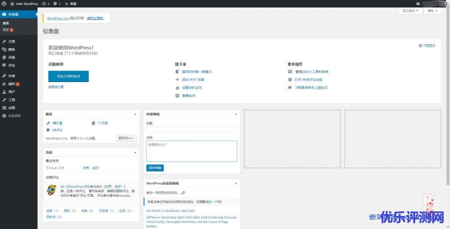Click the home icon beside 设置您的主页

tap(178, 88)
